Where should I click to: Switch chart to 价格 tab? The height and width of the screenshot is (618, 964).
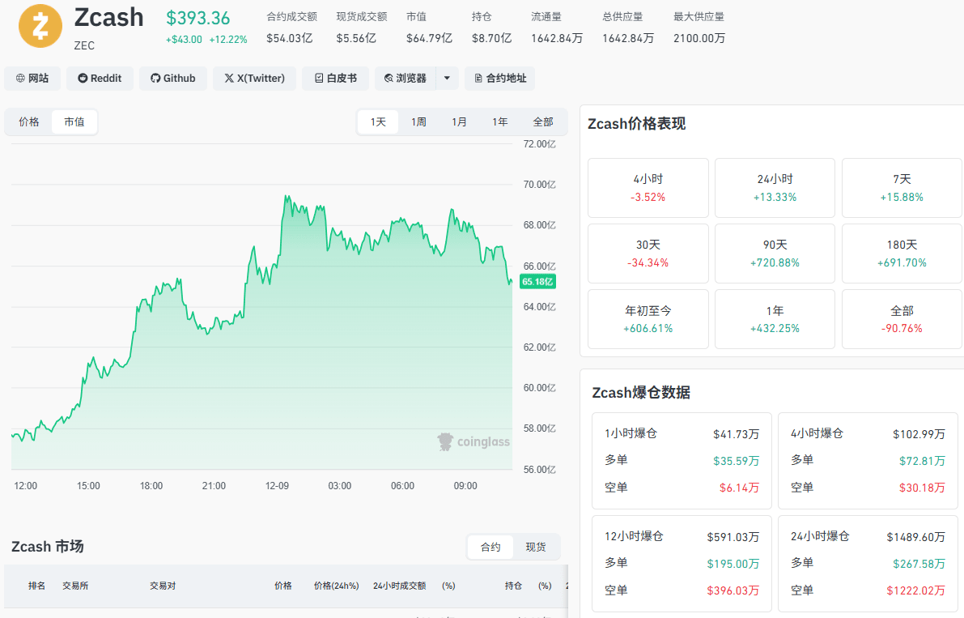(29, 121)
